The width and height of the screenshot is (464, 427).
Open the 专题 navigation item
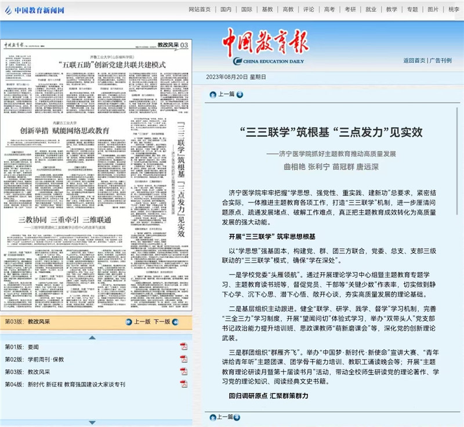pos(412,9)
